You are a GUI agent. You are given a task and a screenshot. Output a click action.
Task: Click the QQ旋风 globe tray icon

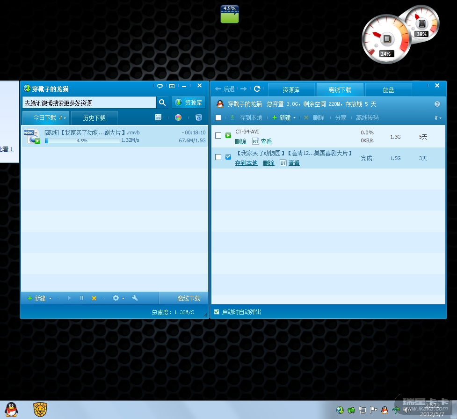coord(340,410)
